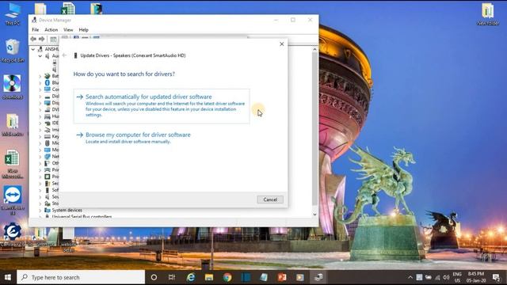Open File Explorer from the taskbar
The width and height of the screenshot is (507, 285).
pos(209,277)
